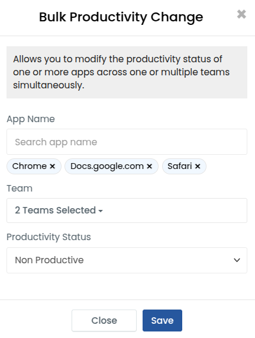Image resolution: width=255 pixels, height=338 pixels.
Task: Click the App Name label
Action: coord(31,119)
